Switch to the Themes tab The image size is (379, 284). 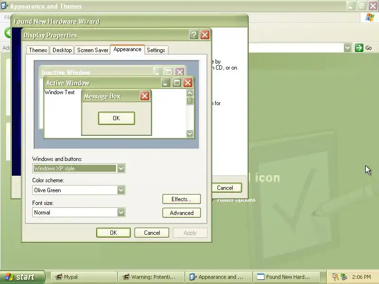(x=38, y=50)
